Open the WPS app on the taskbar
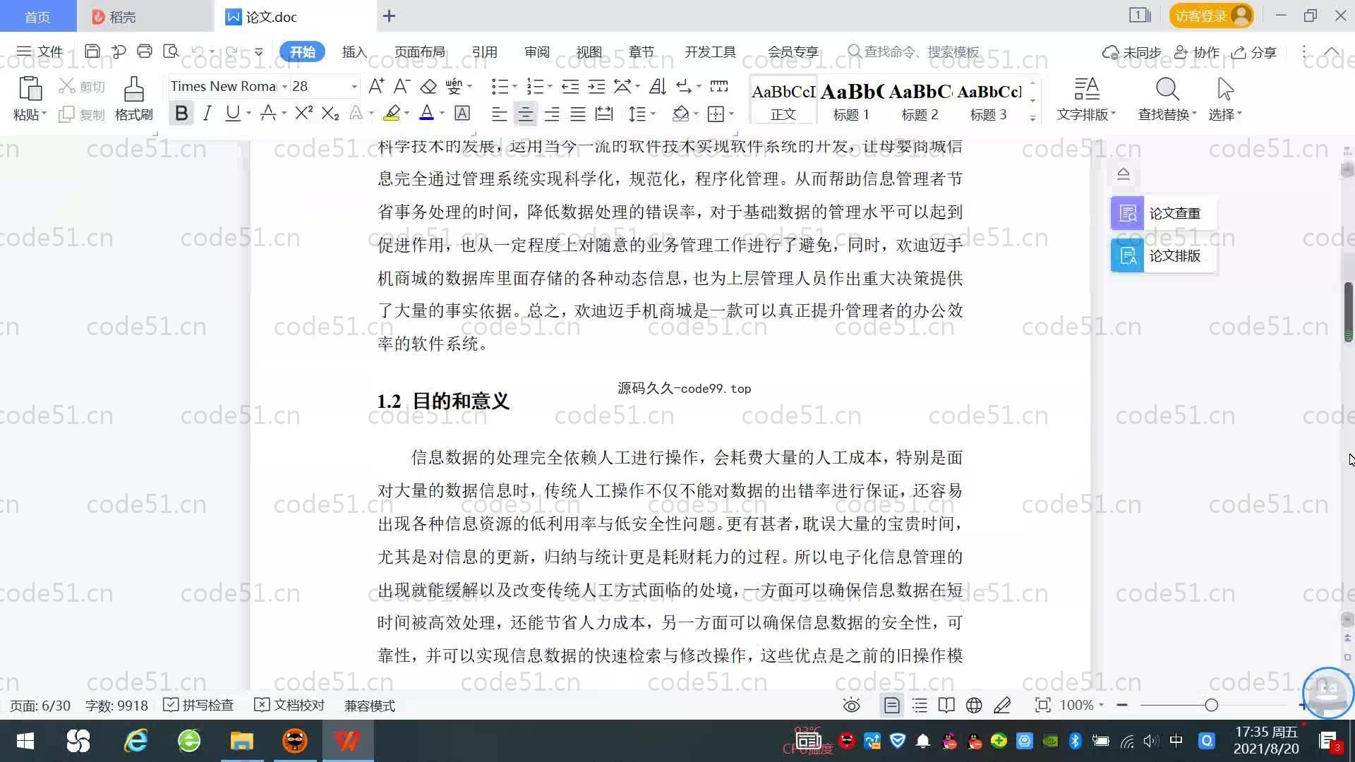 [x=347, y=741]
